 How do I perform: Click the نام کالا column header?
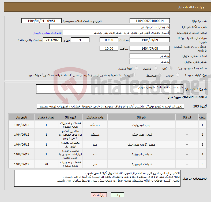[x=141, y=117]
